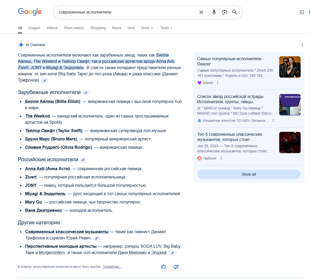Click Zivert link in Russian artists list
Screen dimensions: 310x279
click(31, 177)
